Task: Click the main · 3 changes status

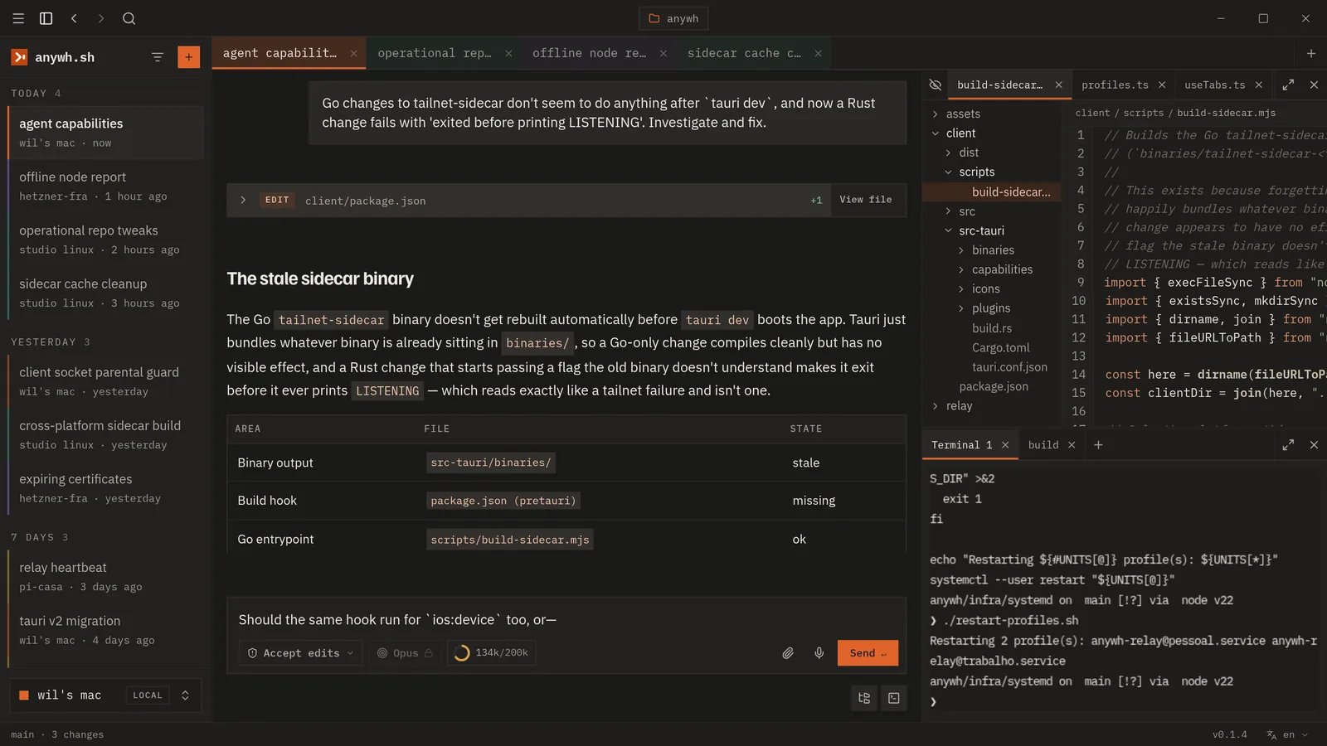Action: (57, 734)
